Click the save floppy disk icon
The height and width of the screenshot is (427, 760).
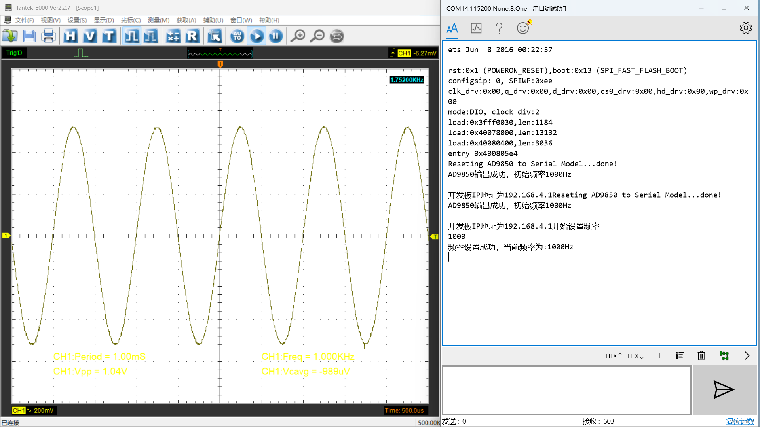coord(29,36)
